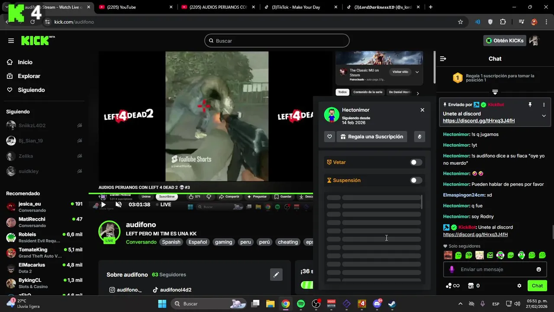The width and height of the screenshot is (554, 312).
Task: Edit channel info with pencil button
Action: click(x=276, y=274)
